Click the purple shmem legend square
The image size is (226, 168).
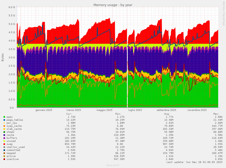click(4, 132)
